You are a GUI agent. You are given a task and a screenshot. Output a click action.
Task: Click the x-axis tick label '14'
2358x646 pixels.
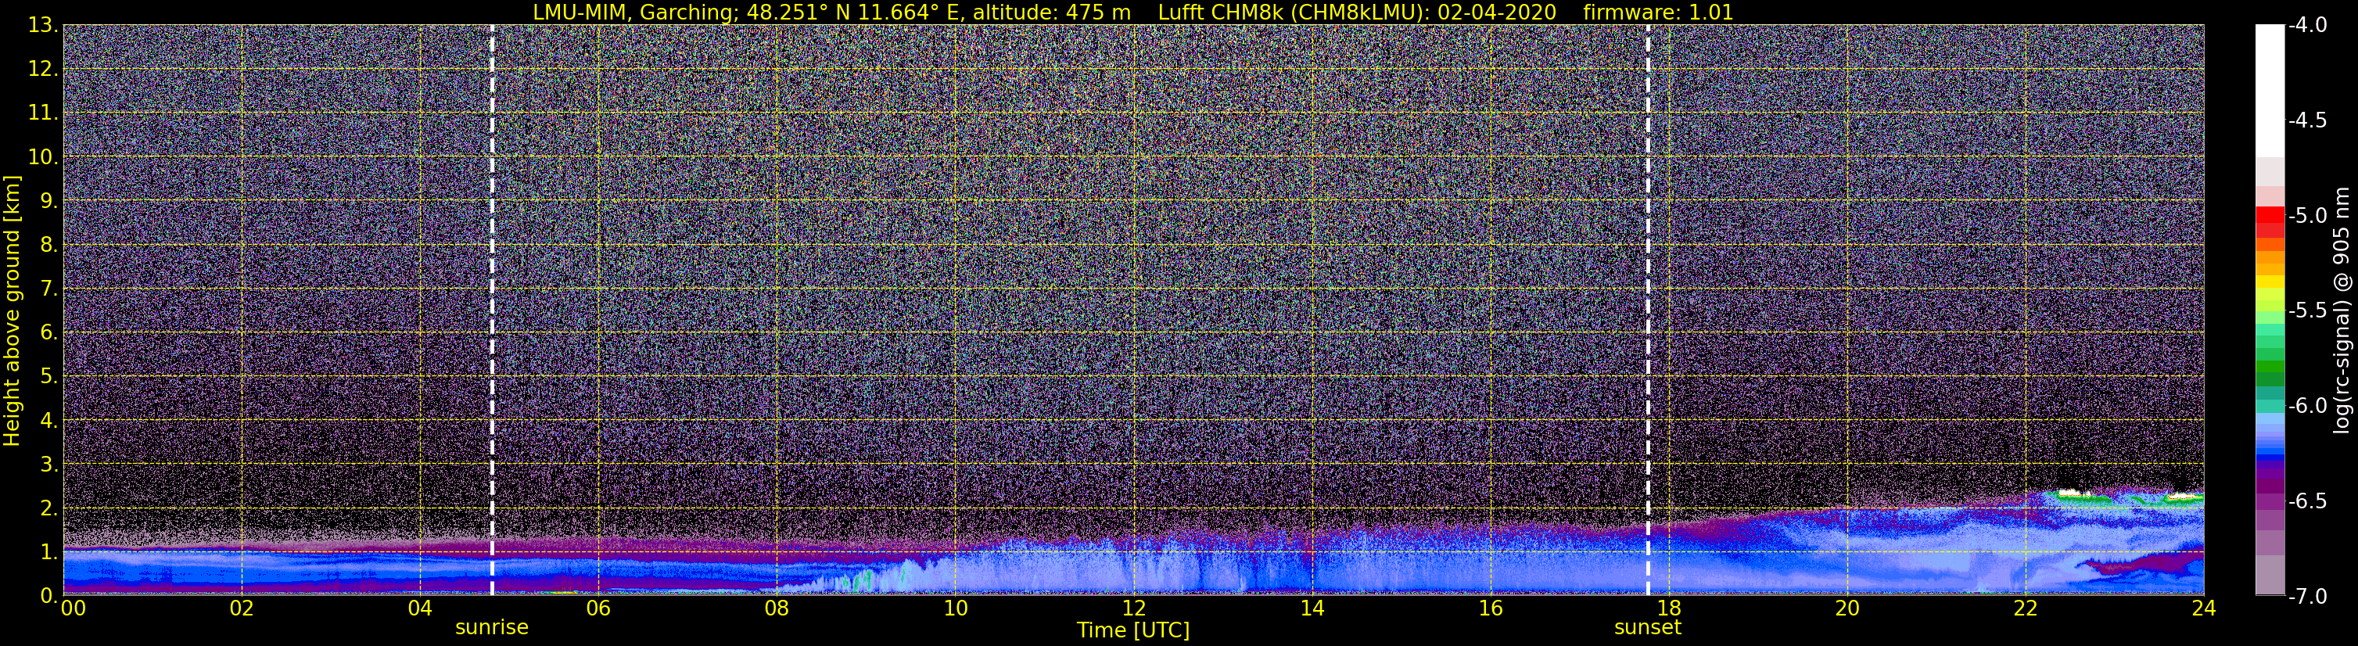1312,608
